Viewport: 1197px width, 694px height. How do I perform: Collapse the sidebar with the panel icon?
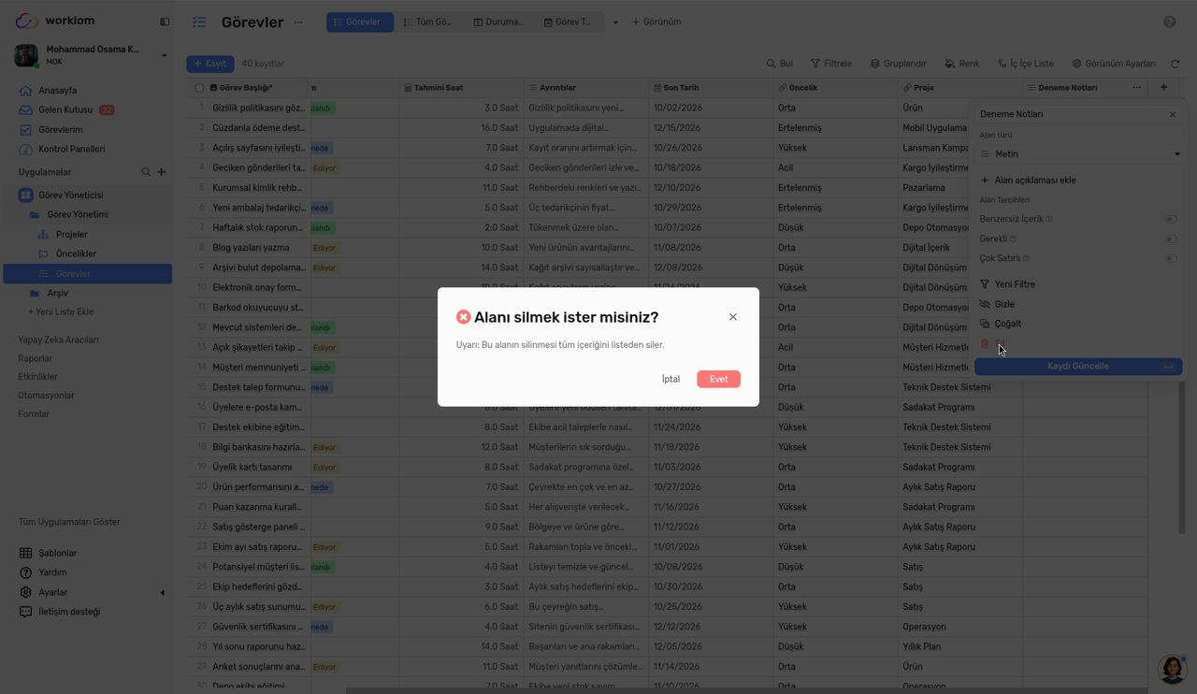[x=165, y=22]
